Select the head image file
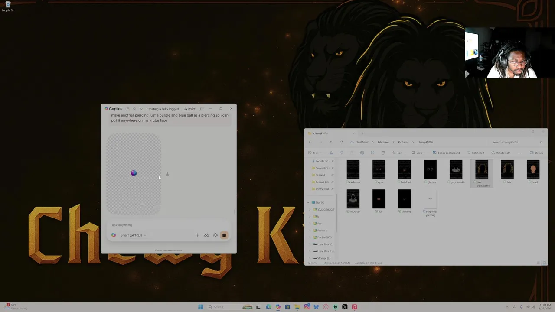555x312 pixels. (x=533, y=172)
